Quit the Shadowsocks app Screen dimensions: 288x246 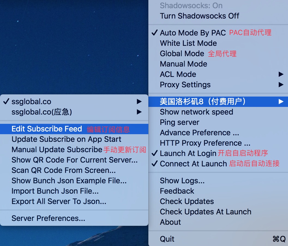pyautogui.click(x=218, y=239)
